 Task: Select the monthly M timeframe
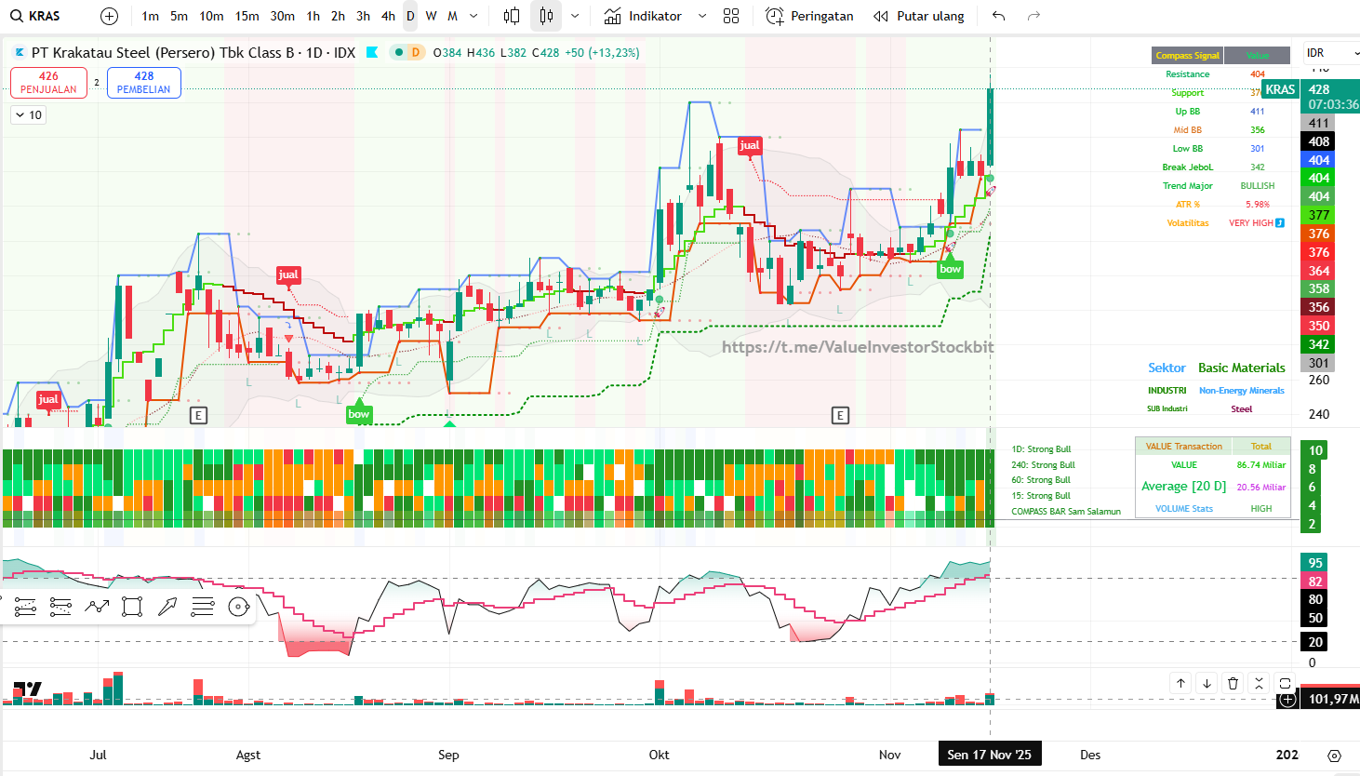pos(452,16)
